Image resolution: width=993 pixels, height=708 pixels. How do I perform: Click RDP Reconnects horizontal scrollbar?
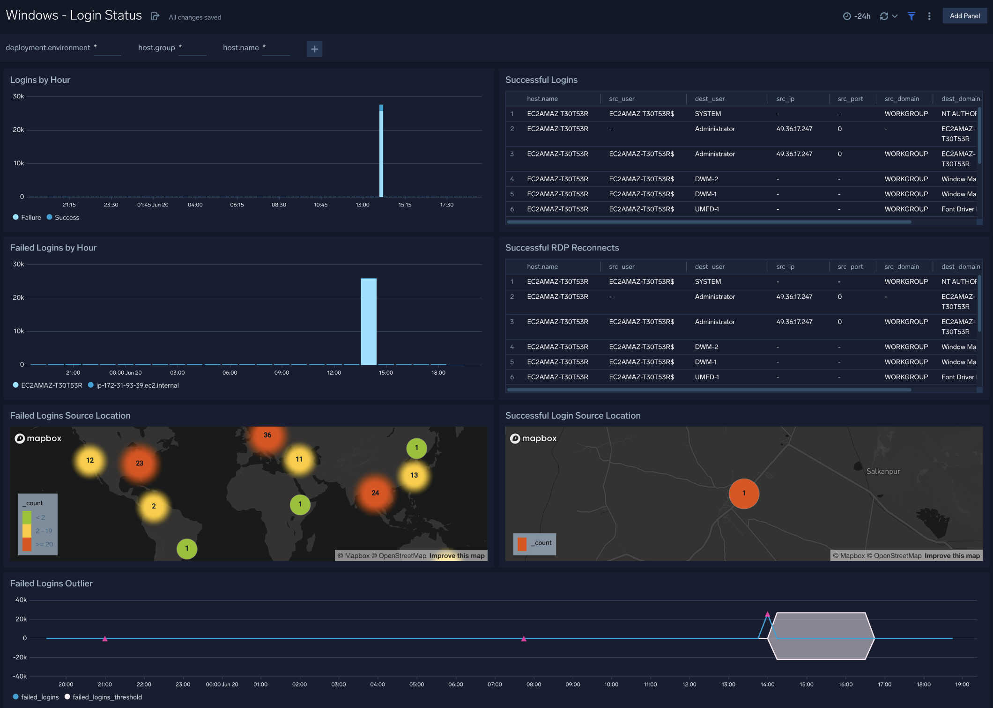[709, 390]
